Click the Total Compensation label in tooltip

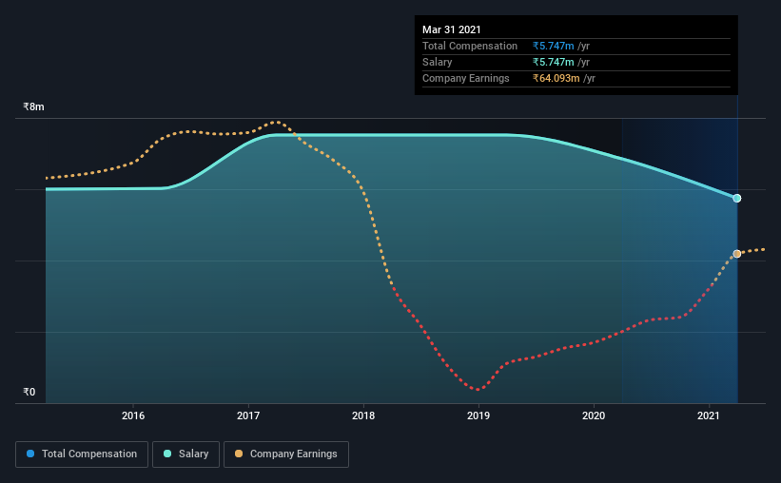pyautogui.click(x=470, y=46)
